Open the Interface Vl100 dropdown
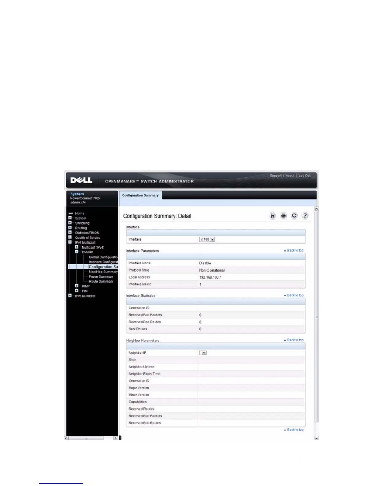 pyautogui.click(x=207, y=239)
